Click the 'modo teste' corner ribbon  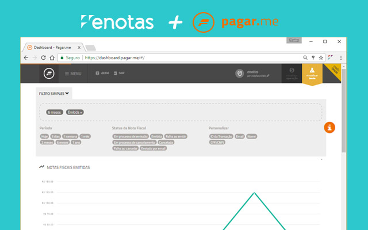coord(335,70)
